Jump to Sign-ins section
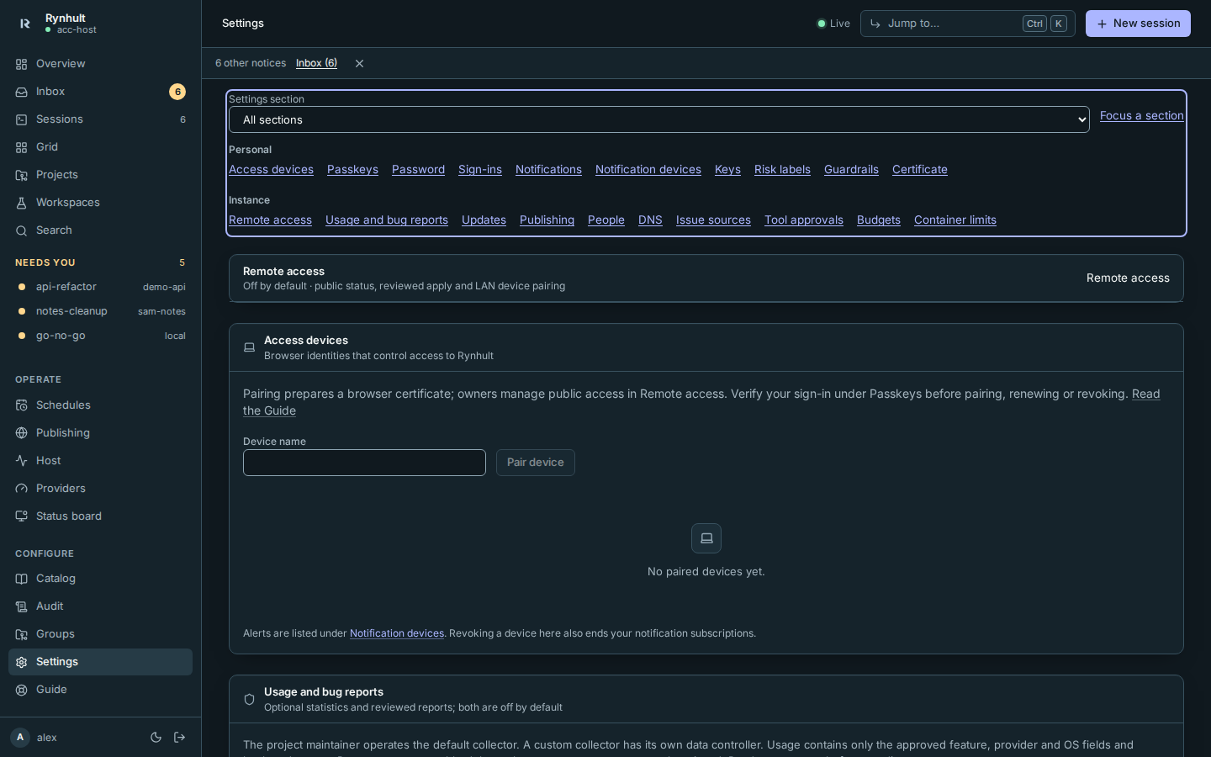1211x757 pixels. 480,170
